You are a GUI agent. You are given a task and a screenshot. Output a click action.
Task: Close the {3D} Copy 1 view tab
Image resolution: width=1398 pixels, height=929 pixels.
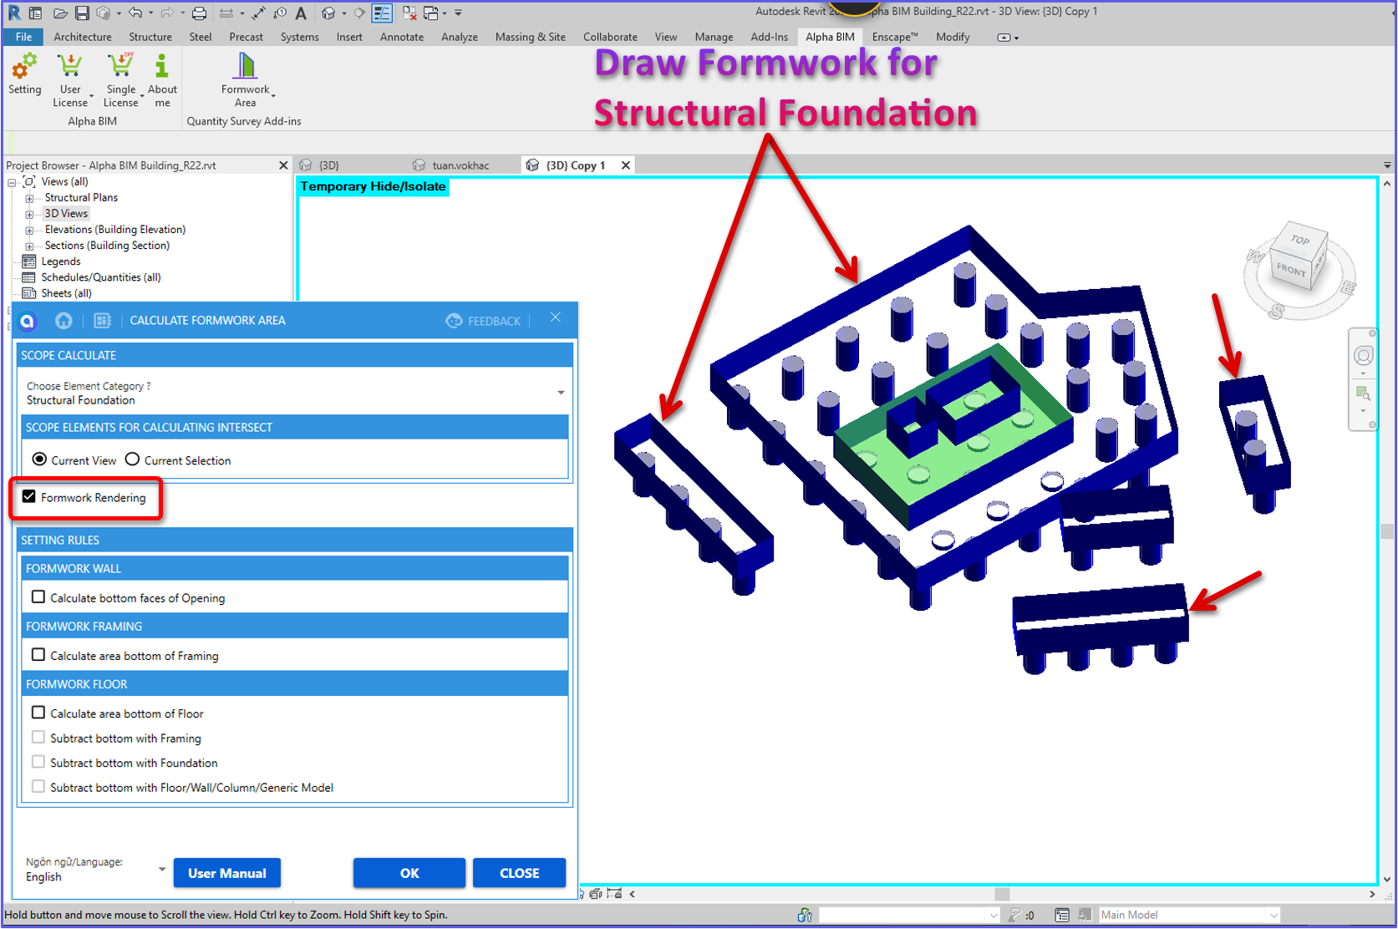[626, 165]
